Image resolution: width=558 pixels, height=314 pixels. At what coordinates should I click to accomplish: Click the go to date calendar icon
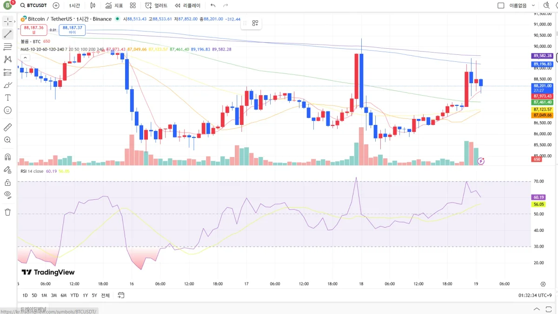pyautogui.click(x=121, y=295)
